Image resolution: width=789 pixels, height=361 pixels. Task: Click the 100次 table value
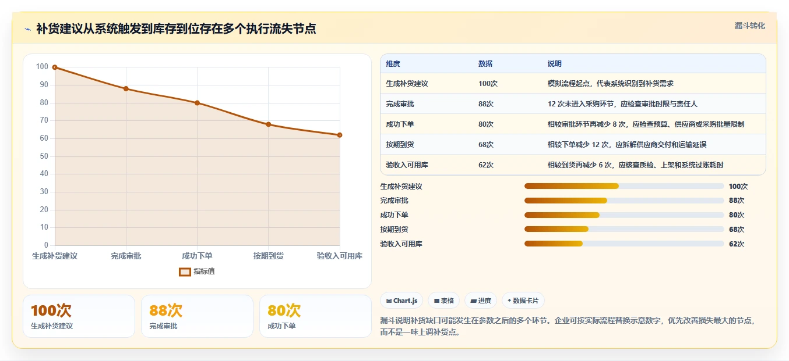click(488, 84)
